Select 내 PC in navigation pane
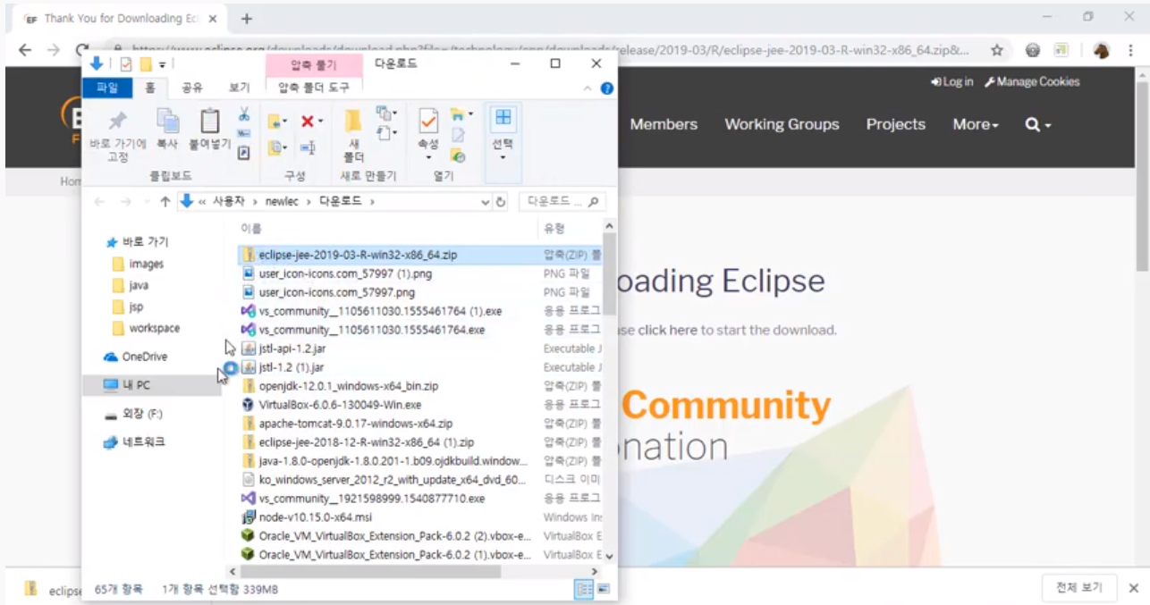 (x=151, y=385)
